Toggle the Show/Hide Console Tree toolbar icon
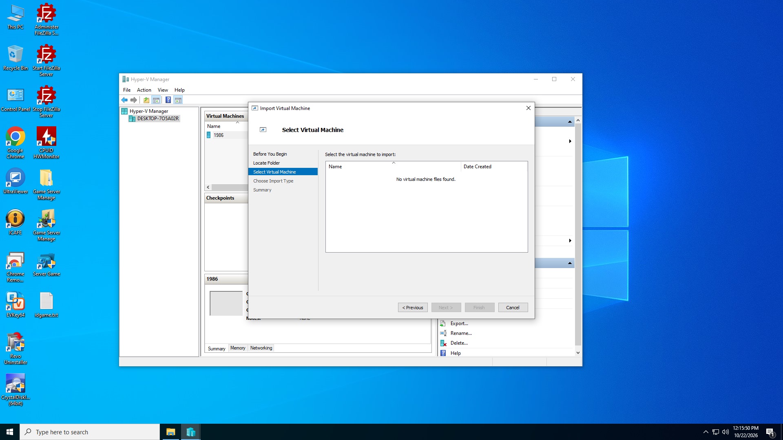The height and width of the screenshot is (440, 783). tap(156, 100)
